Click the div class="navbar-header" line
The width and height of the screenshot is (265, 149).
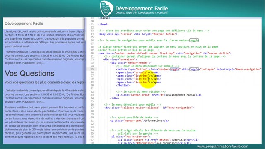point(130,62)
